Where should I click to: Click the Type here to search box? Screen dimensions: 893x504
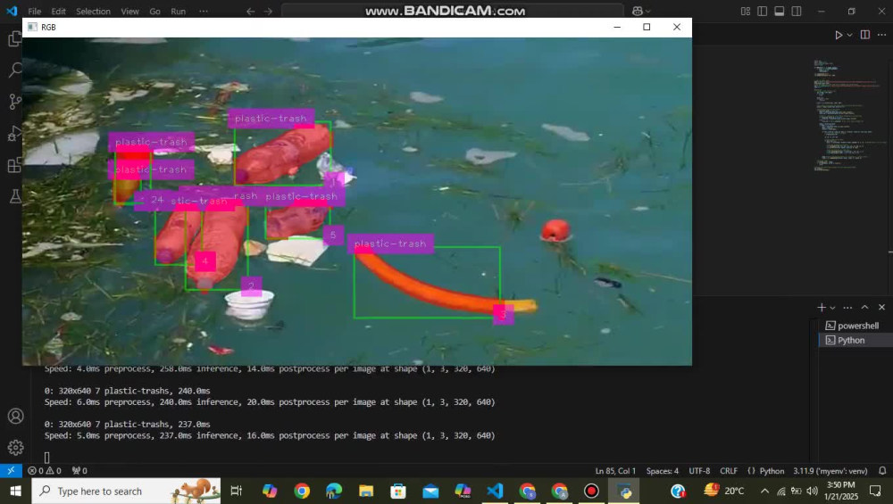[x=126, y=491]
